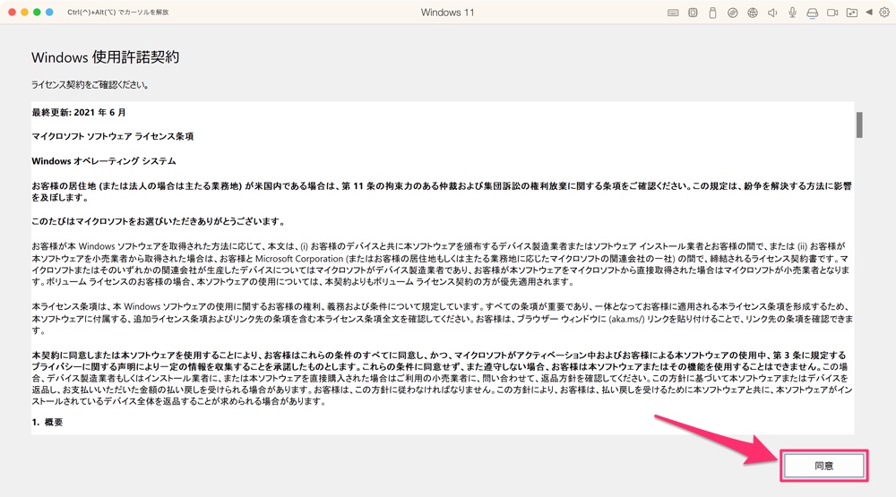The width and height of the screenshot is (896, 497).
Task: Collapse toolbar icons with the triangle arrow
Action: click(869, 12)
